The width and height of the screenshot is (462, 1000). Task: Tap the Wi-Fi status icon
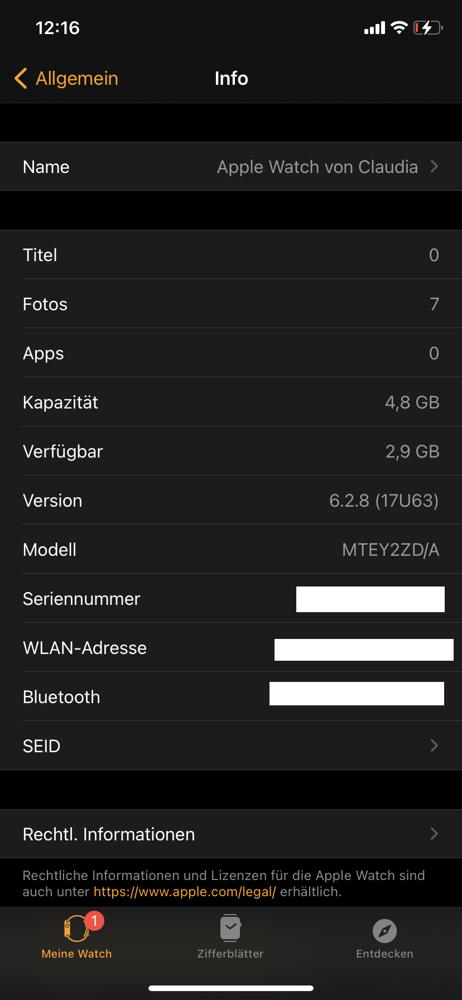(x=399, y=27)
